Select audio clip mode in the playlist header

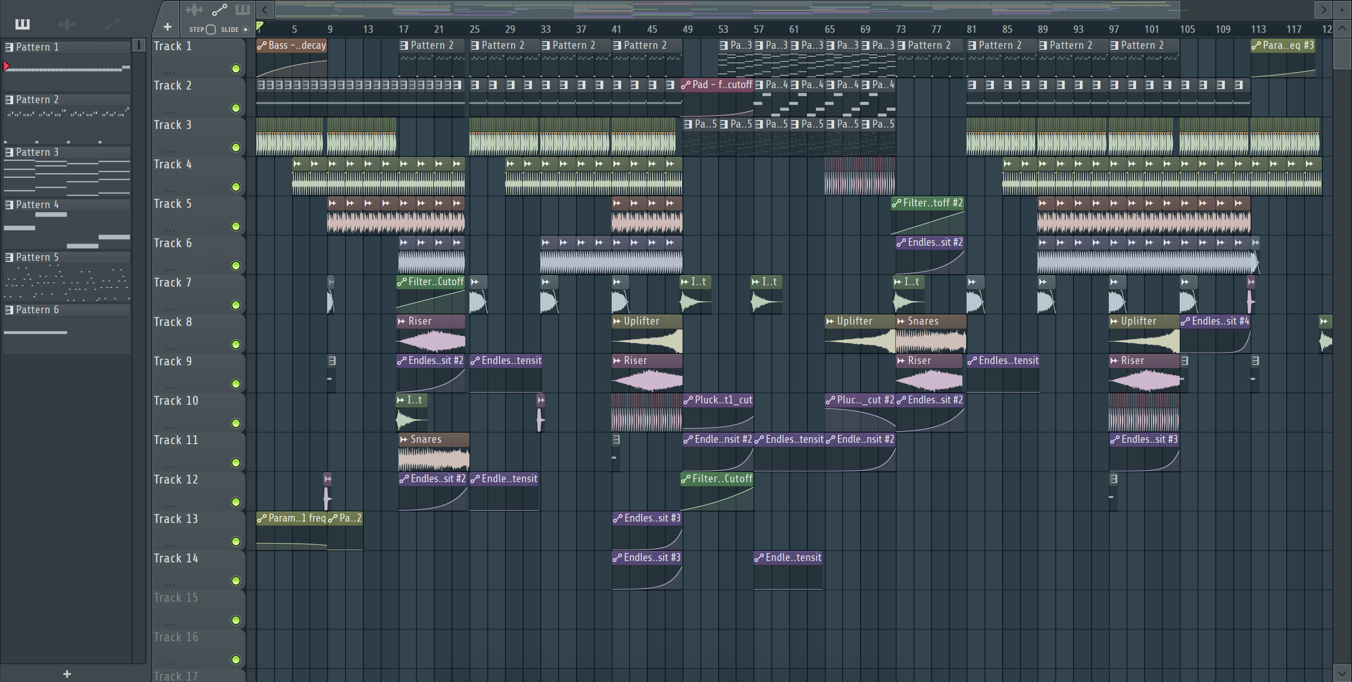(x=194, y=9)
